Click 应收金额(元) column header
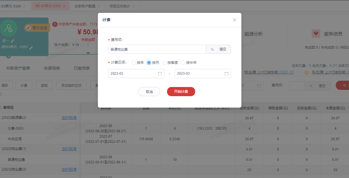This screenshot has width=349, height=178. [x=249, y=108]
